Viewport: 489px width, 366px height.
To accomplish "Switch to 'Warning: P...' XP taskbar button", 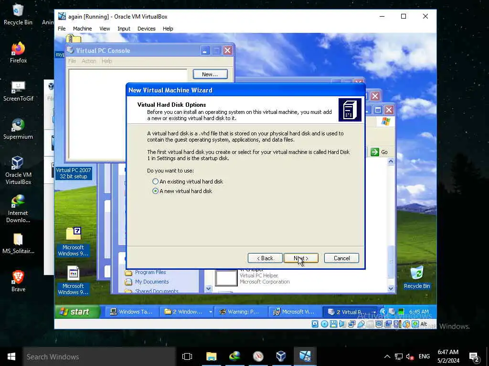I will tap(241, 312).
